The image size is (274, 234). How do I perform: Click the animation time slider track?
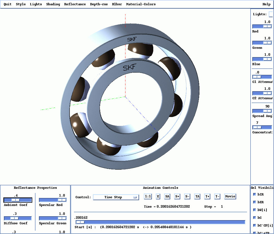click(x=161, y=222)
